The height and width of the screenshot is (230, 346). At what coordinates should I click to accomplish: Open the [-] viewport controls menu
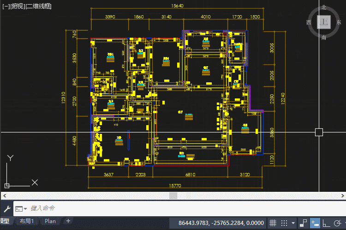point(6,6)
